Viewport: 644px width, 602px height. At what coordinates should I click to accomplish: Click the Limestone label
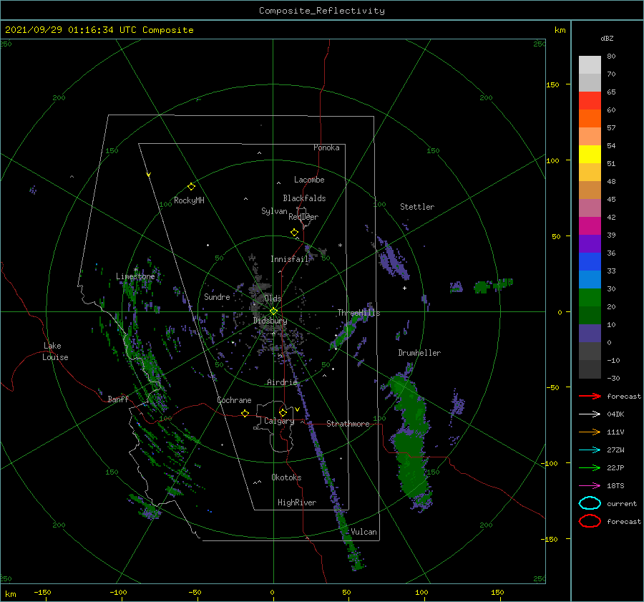[x=135, y=276]
